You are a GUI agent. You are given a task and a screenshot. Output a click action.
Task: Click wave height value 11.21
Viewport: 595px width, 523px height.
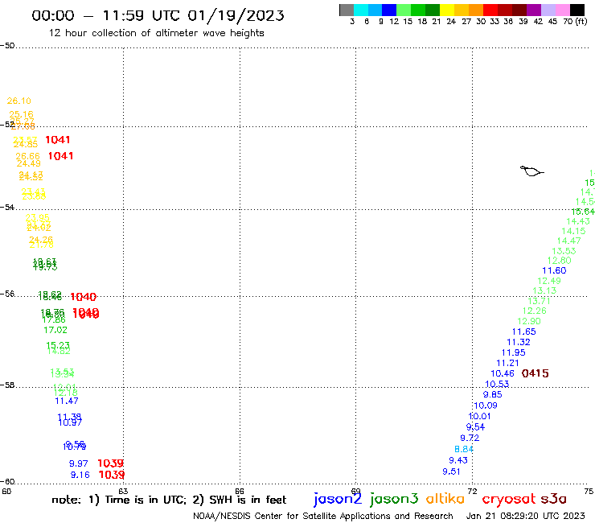pos(507,363)
